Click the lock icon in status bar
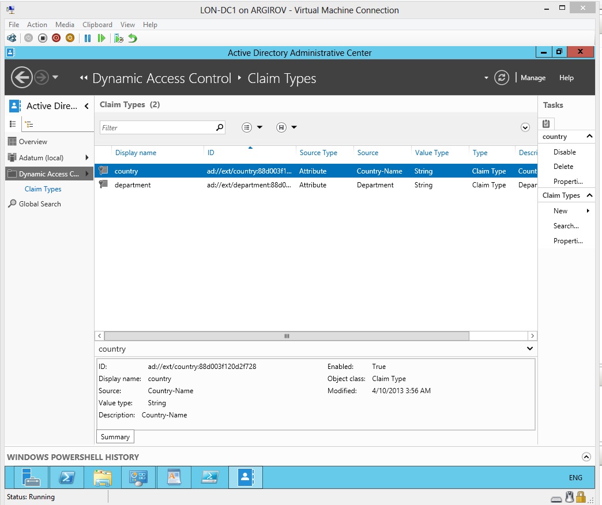Image resolution: width=602 pixels, height=505 pixels. pyautogui.click(x=581, y=498)
